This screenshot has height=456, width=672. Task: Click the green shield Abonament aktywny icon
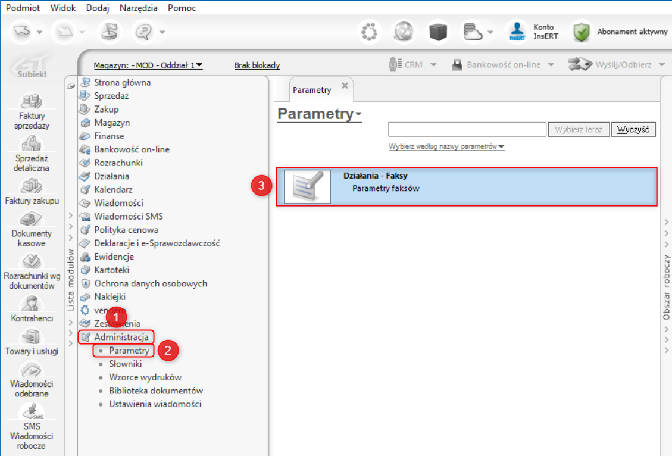[x=582, y=32]
